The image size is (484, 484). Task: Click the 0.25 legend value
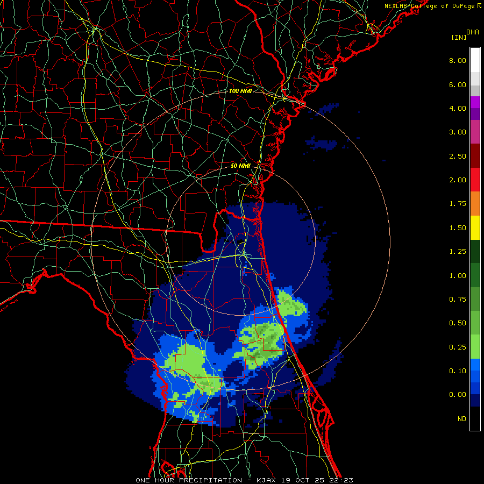point(458,347)
